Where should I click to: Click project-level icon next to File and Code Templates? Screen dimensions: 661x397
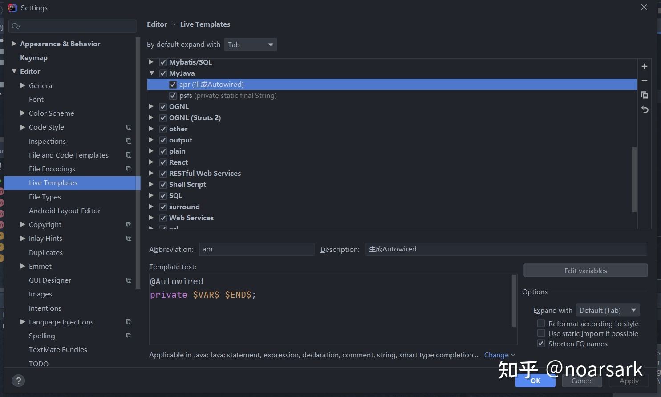(129, 155)
